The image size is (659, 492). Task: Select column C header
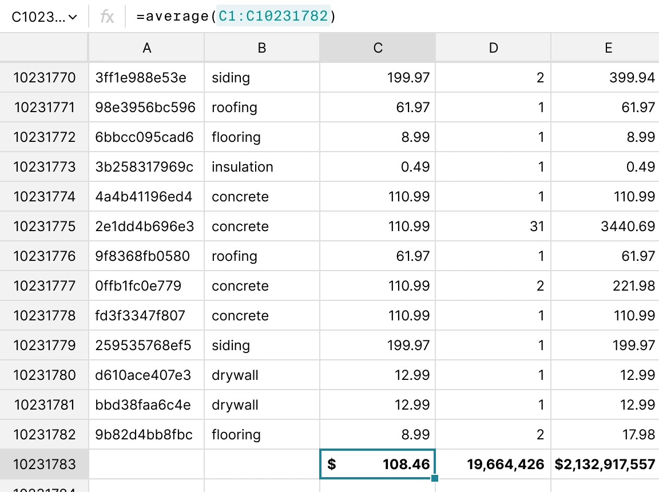coord(378,48)
